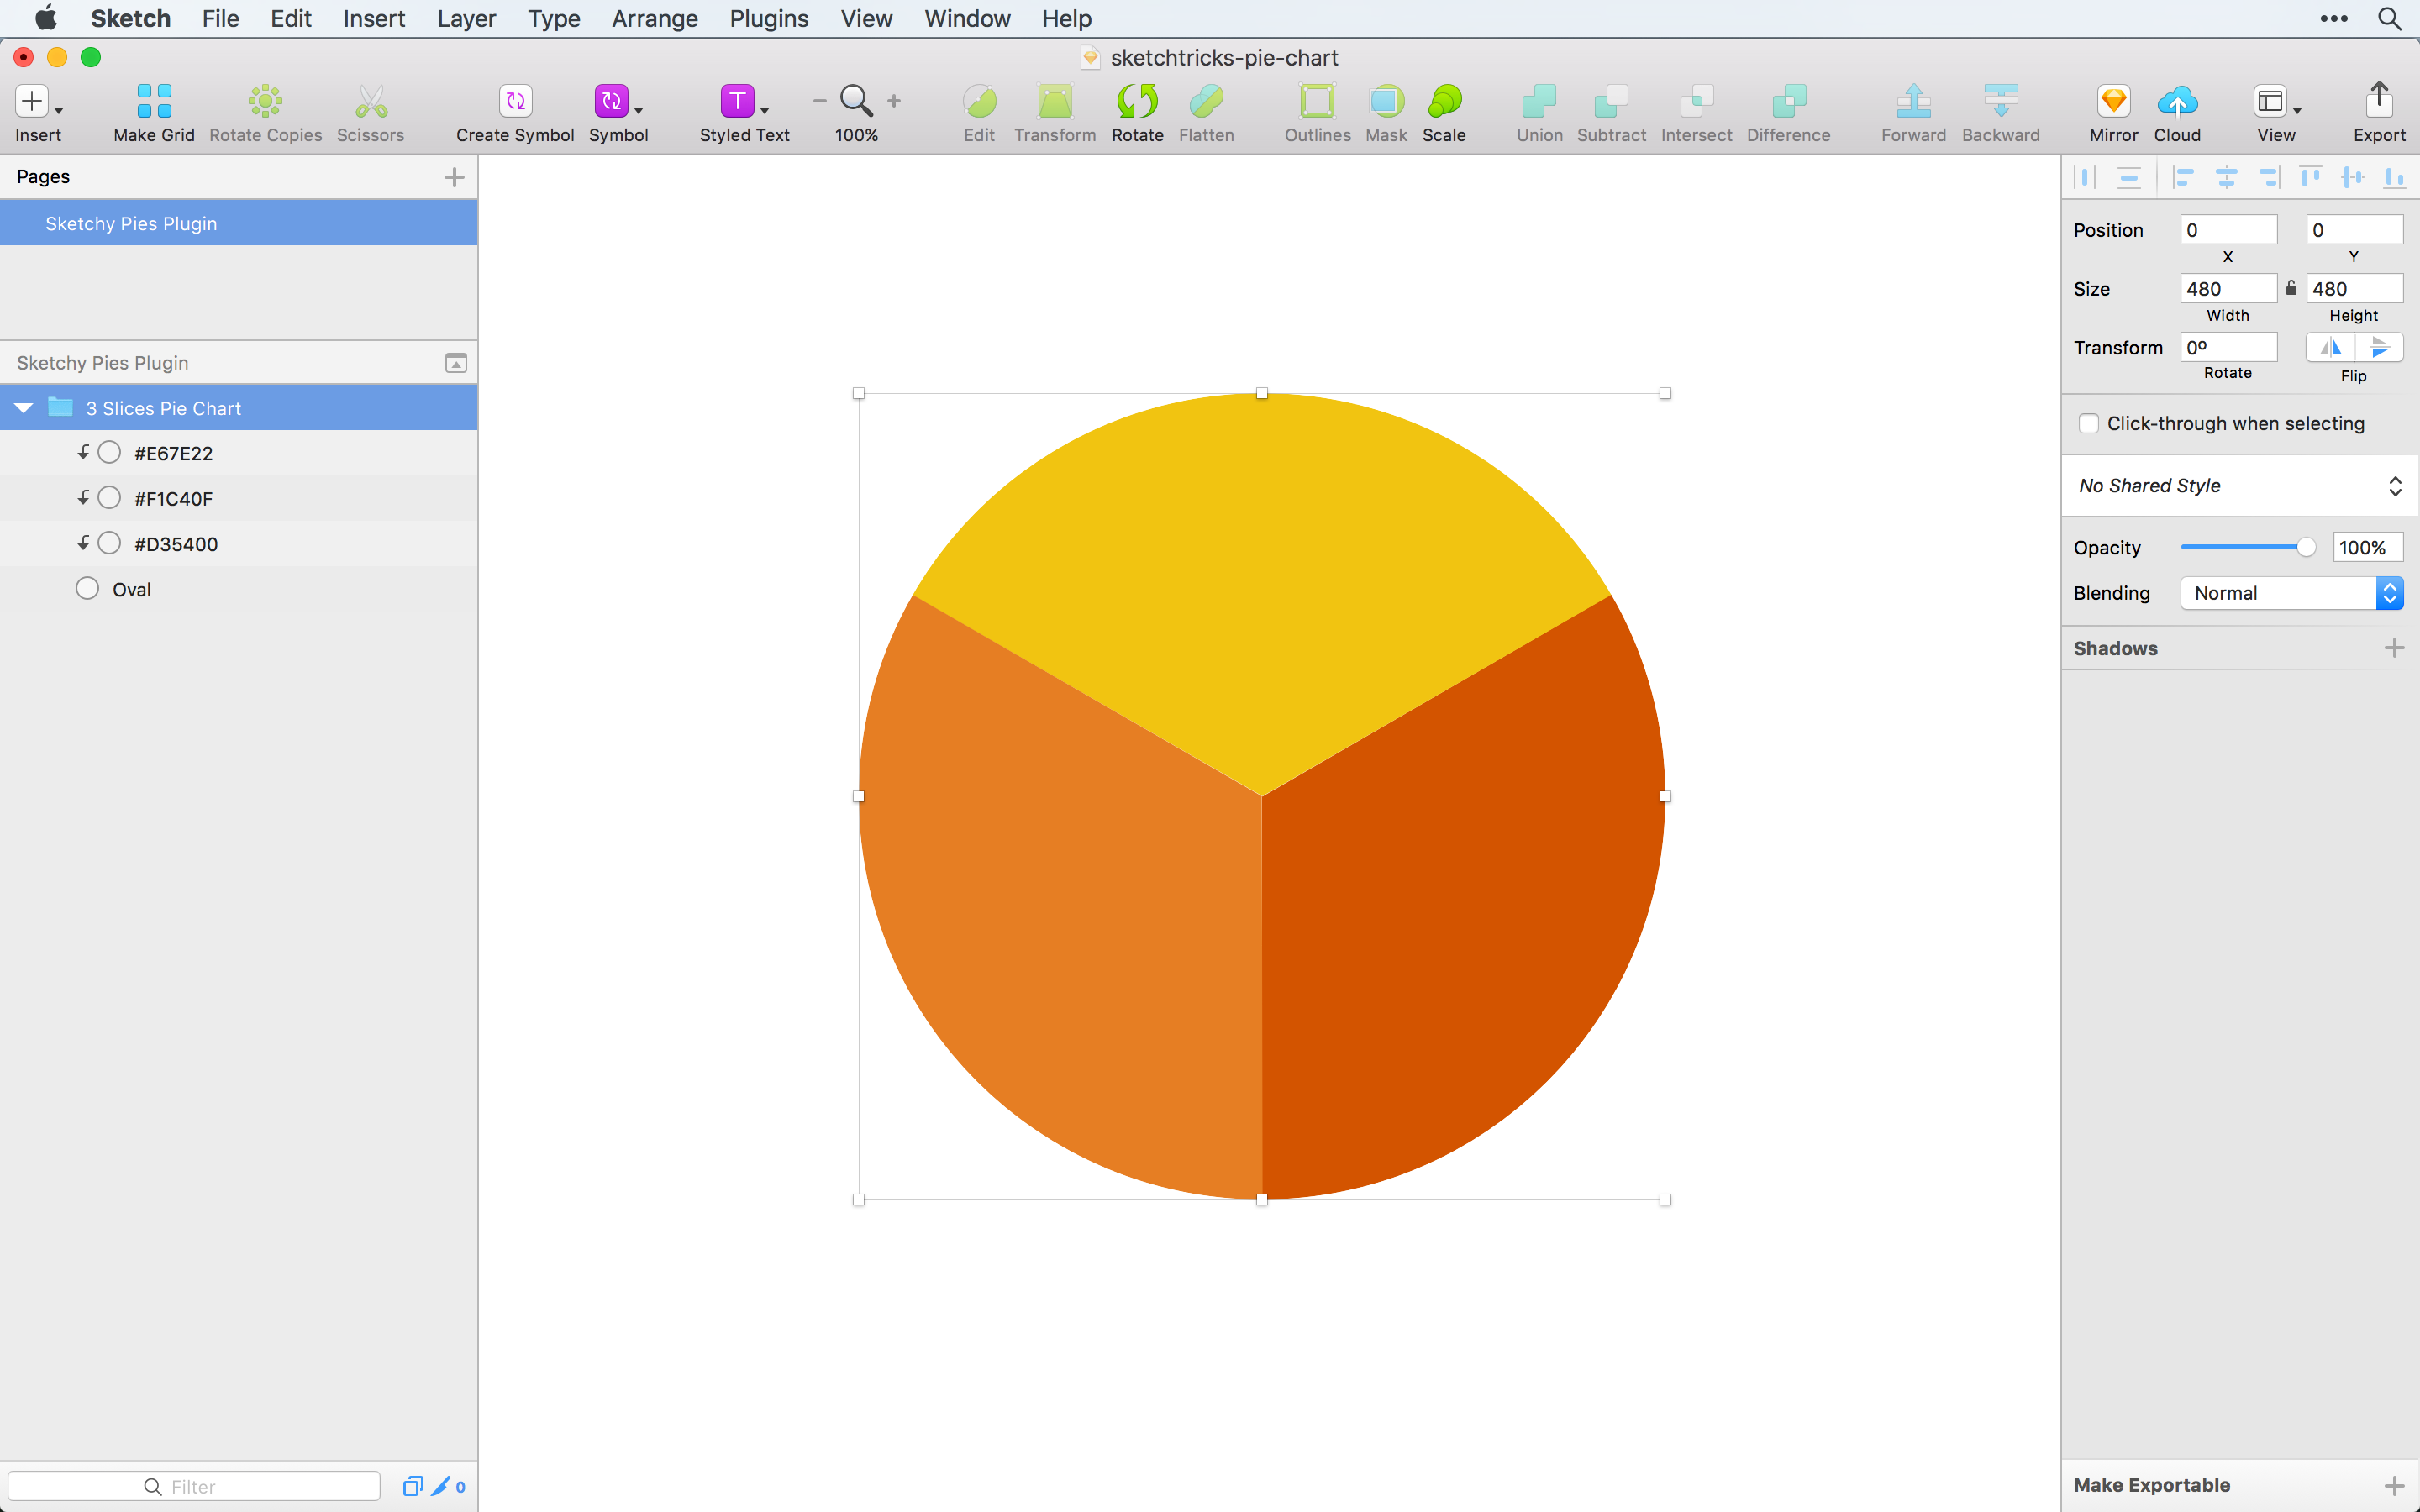Screen dimensions: 2420x1512
Task: Click the Width input field
Action: pyautogui.click(x=2227, y=287)
